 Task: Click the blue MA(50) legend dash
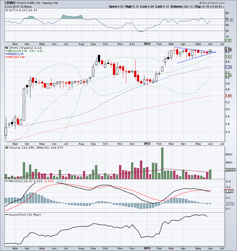7,54
